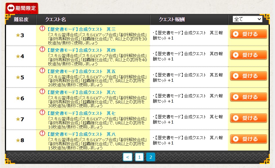Click the red alert icon beside 合成クエスト 其五
This screenshot has height=168, width=275.
tap(42, 71)
